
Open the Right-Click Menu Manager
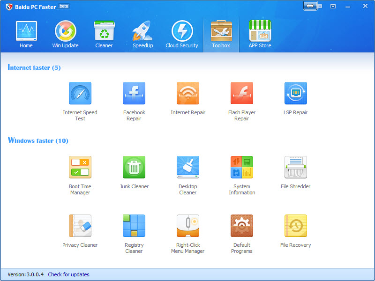tap(188, 226)
